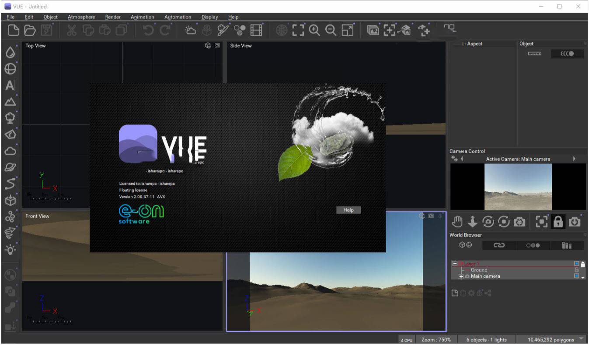The width and height of the screenshot is (589, 345).
Task: Select the Cloud tool
Action: pyautogui.click(x=10, y=151)
